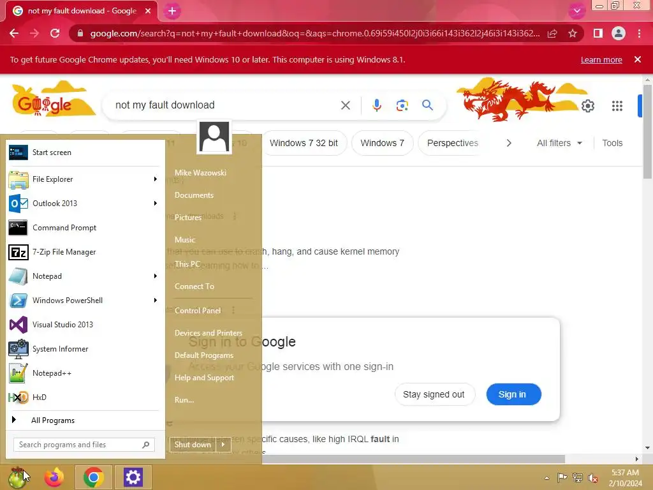
Task: Go back to the previous page
Action: coord(14,33)
